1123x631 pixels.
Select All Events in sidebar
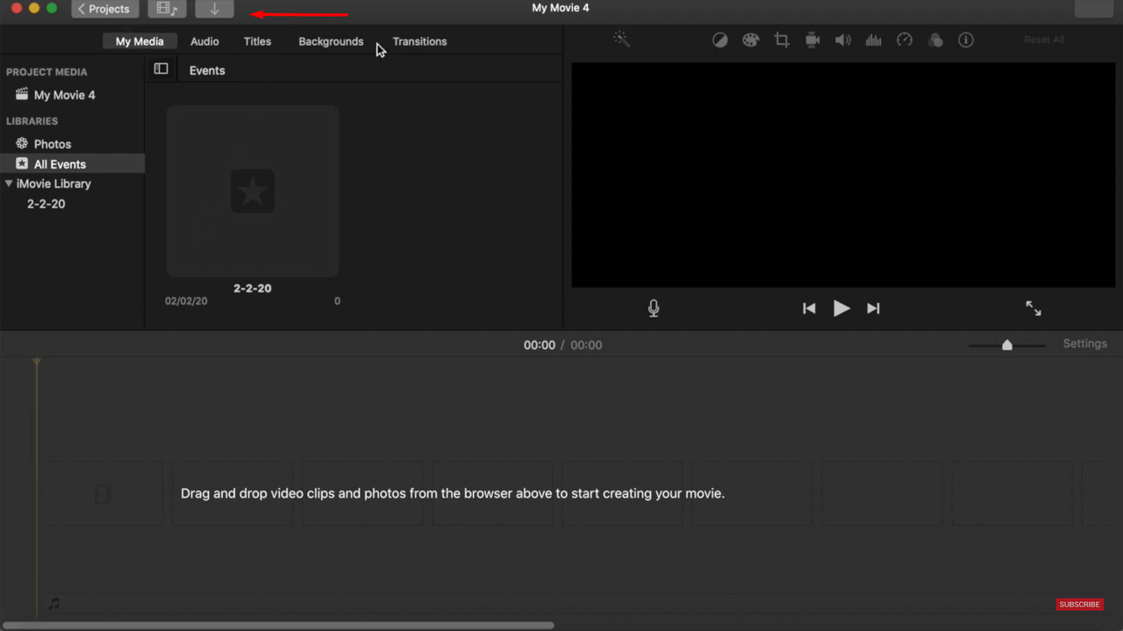72,164
